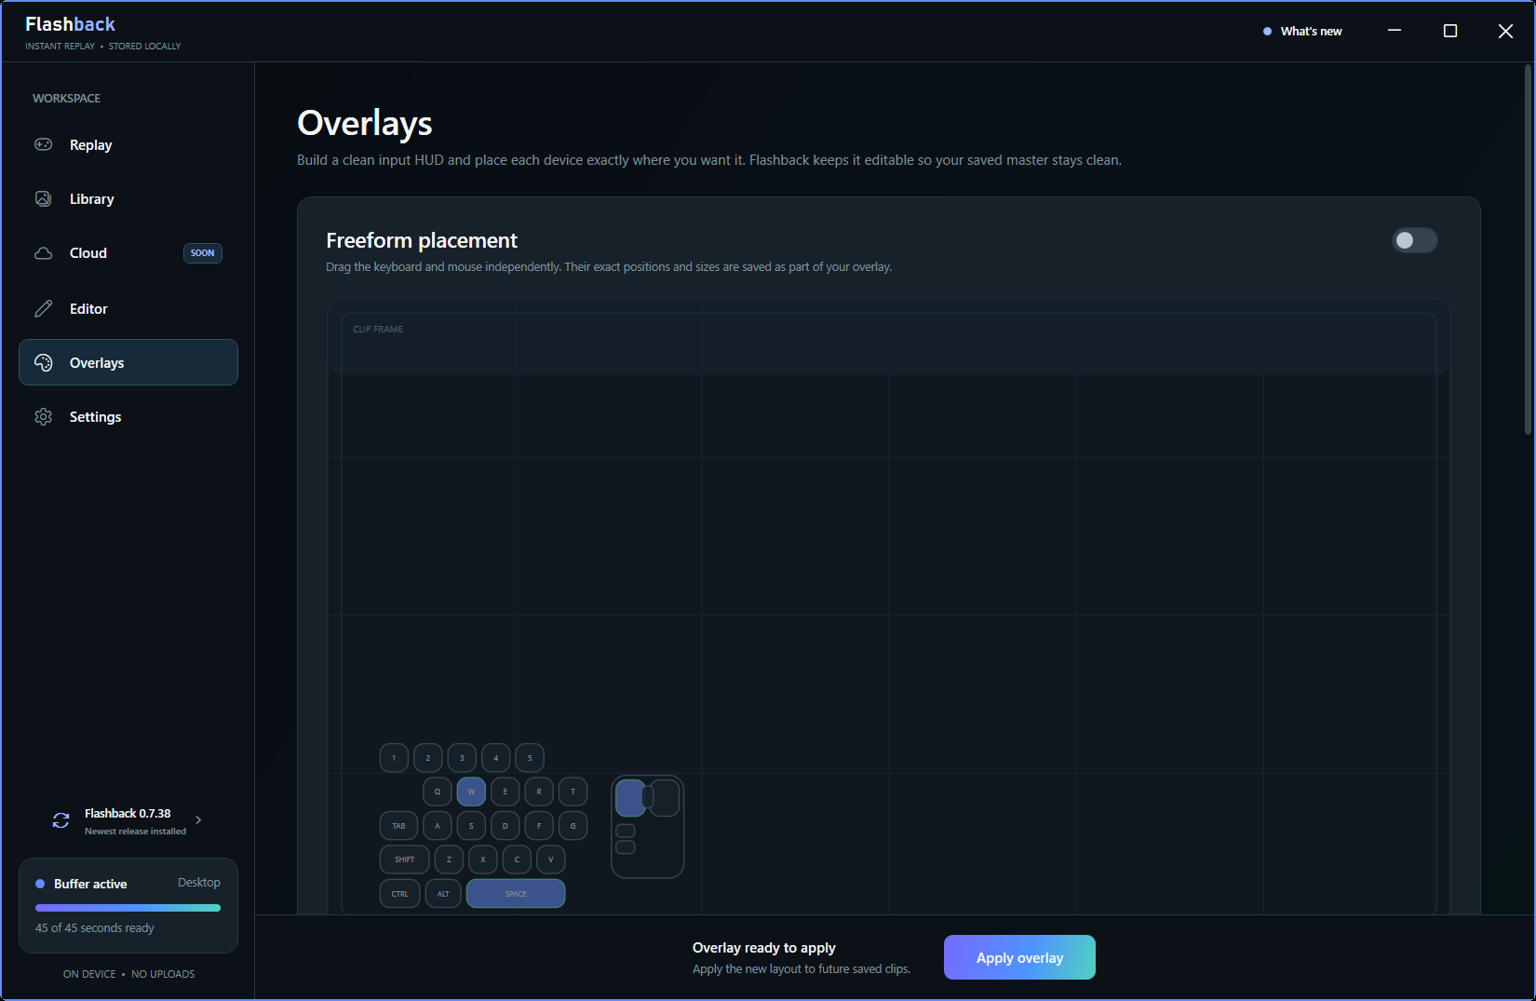Screen dimensions: 1536x1001
Task: Click the ALT key in overlay
Action: pyautogui.click(x=443, y=894)
